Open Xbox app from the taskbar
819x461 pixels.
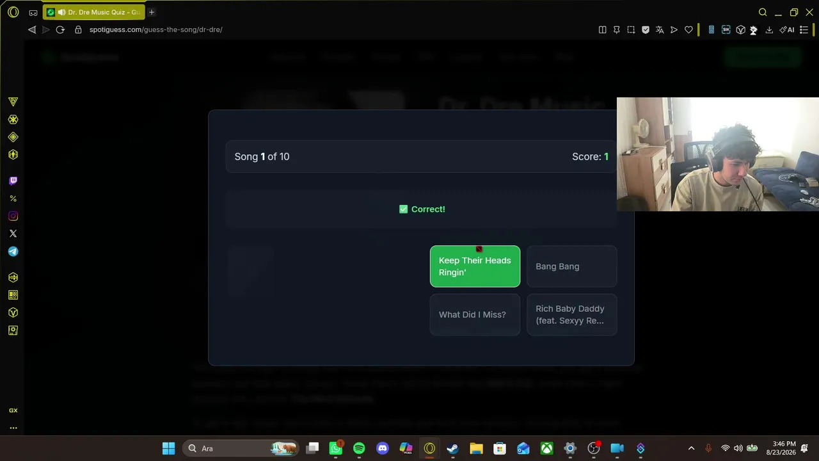pos(546,448)
